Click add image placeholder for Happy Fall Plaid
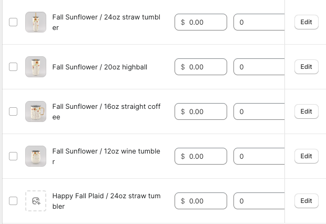 pos(36,201)
